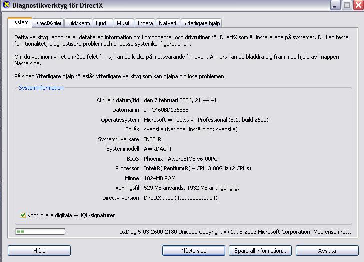364x262 pixels.
Task: Click processor value 'Intel(R) Pentium(R) 4 CPU 3.00GHz'
Action: click(186, 168)
